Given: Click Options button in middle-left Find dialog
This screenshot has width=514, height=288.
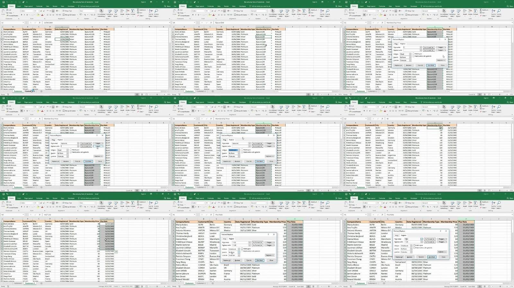Looking at the screenshot, I should coord(99,156).
